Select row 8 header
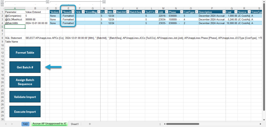 point(2,38)
